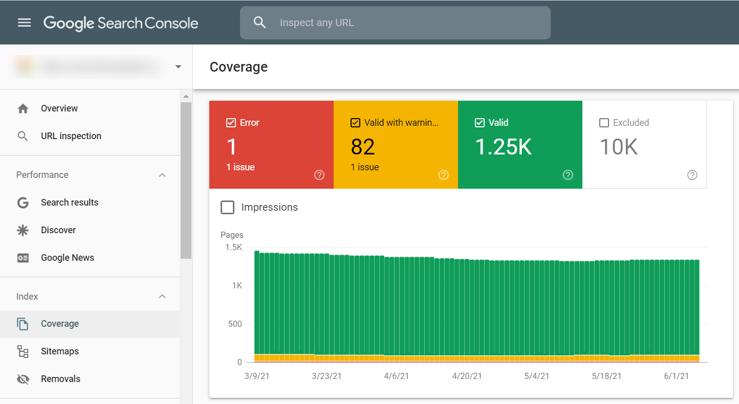
Task: Click the Excluded 10K card
Action: pos(644,145)
